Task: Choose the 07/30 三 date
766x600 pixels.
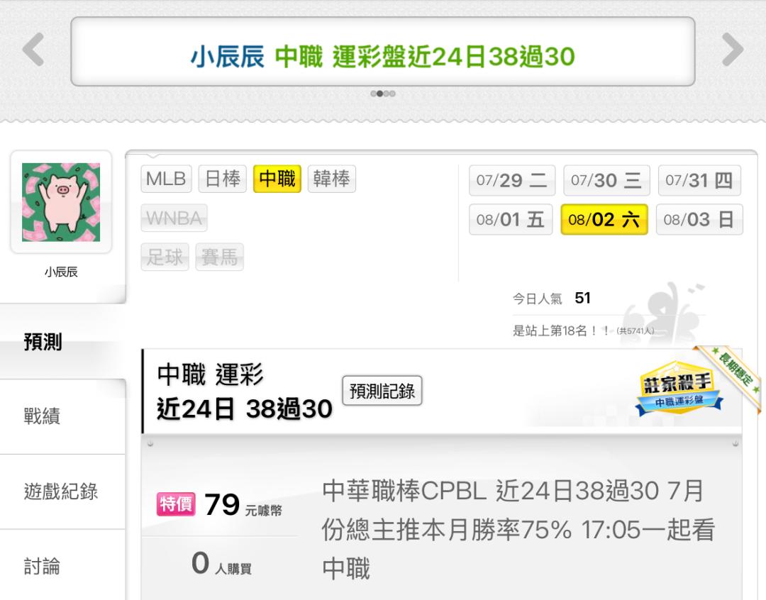Action: click(x=606, y=180)
